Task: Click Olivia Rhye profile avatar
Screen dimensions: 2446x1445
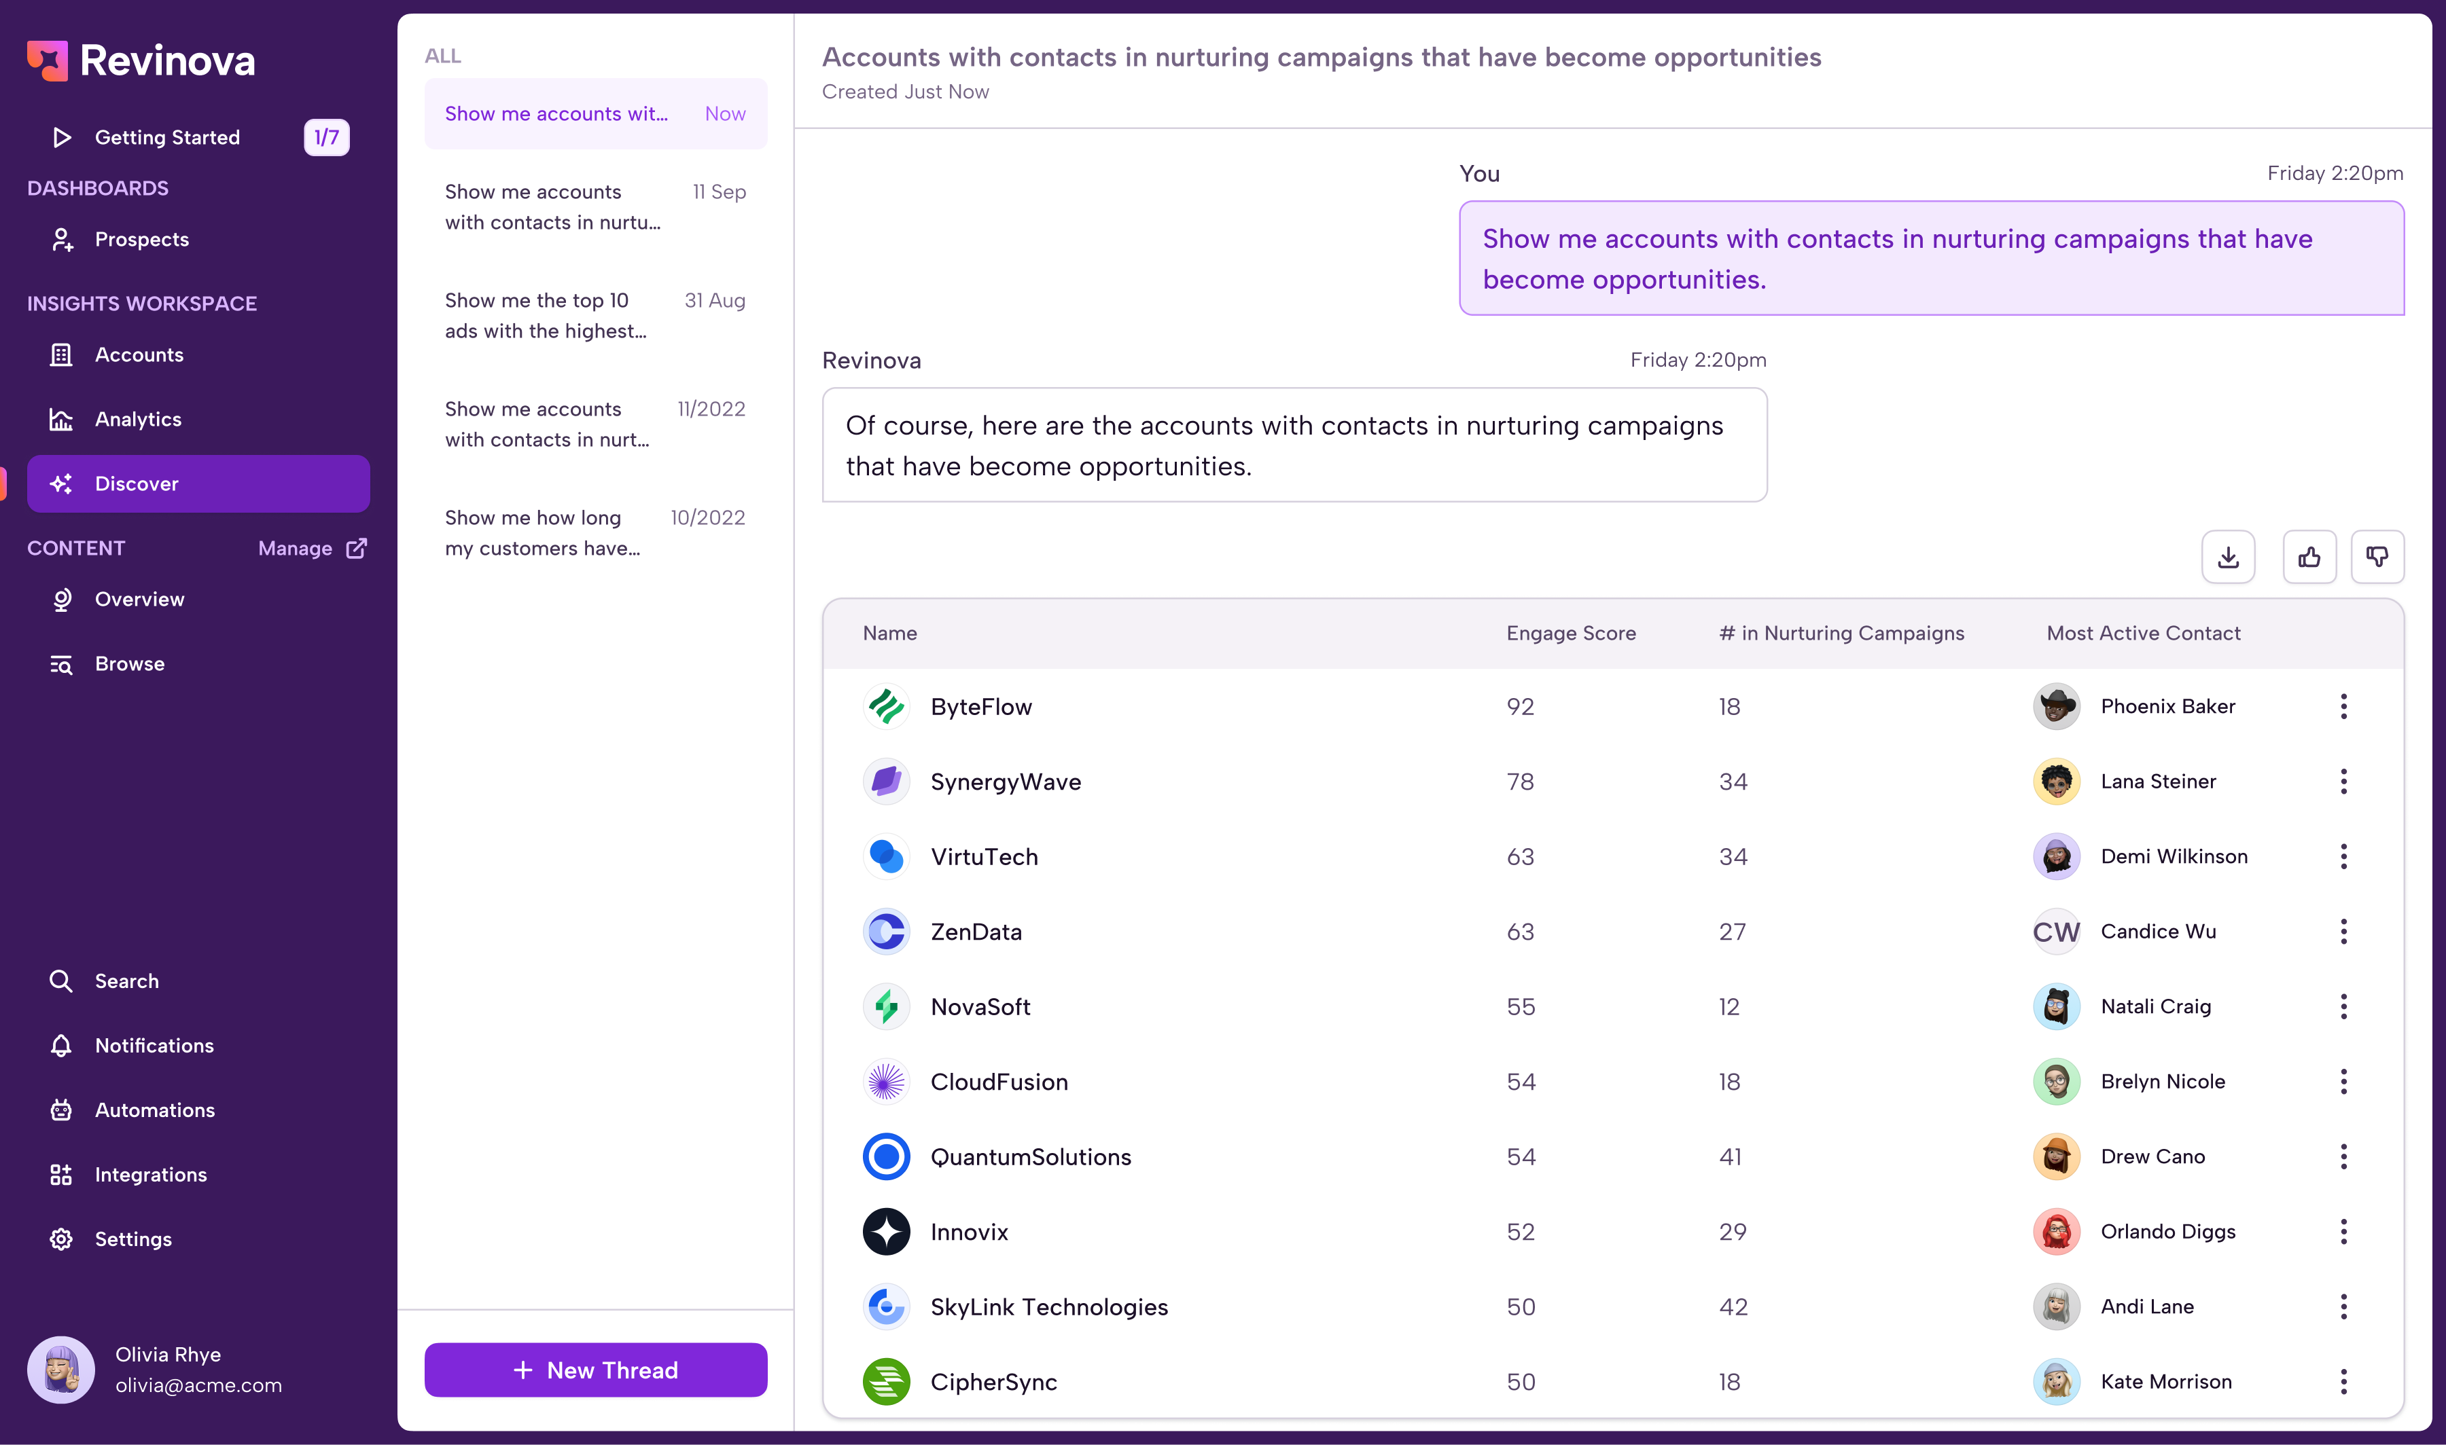Action: 60,1369
